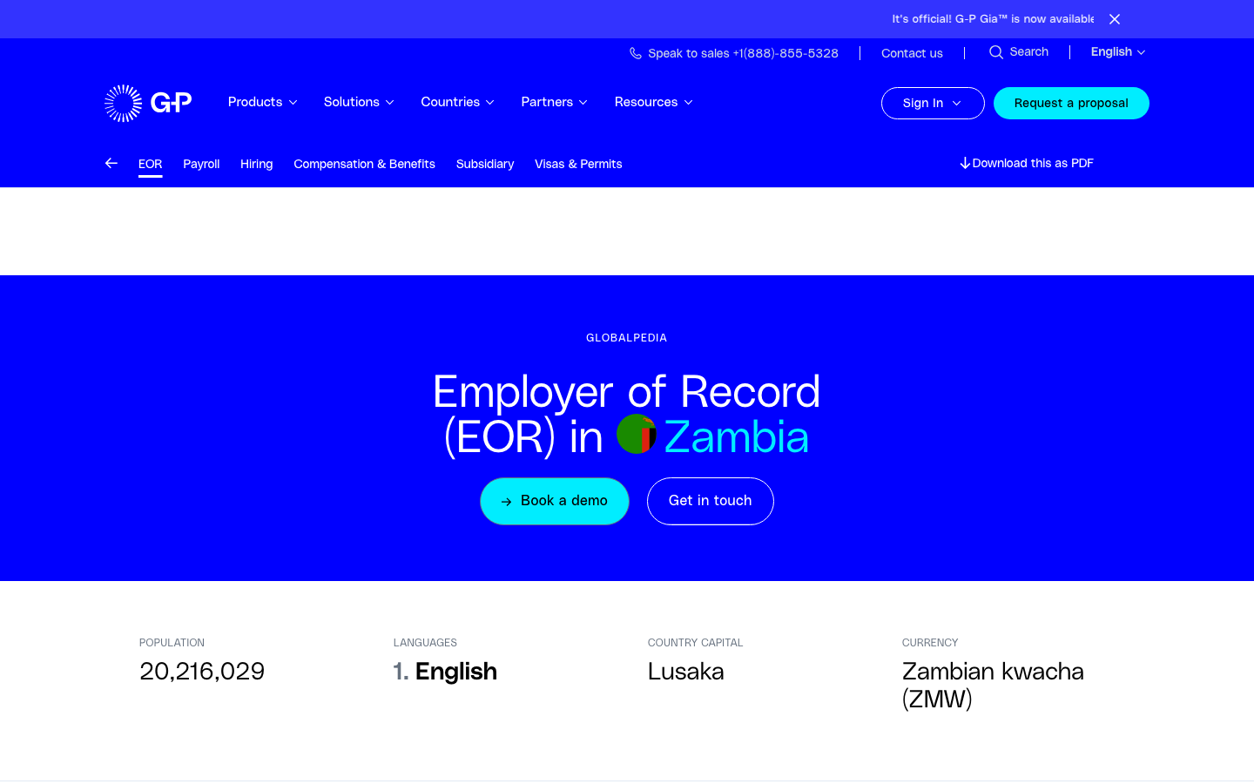Click the Request a proposal button
This screenshot has width=1254, height=784.
pos(1071,103)
